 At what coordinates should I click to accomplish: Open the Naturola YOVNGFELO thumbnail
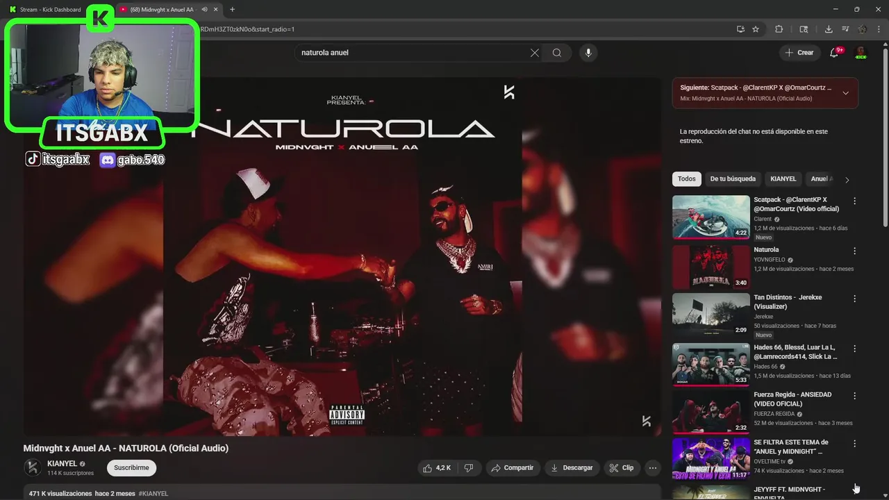(711, 267)
